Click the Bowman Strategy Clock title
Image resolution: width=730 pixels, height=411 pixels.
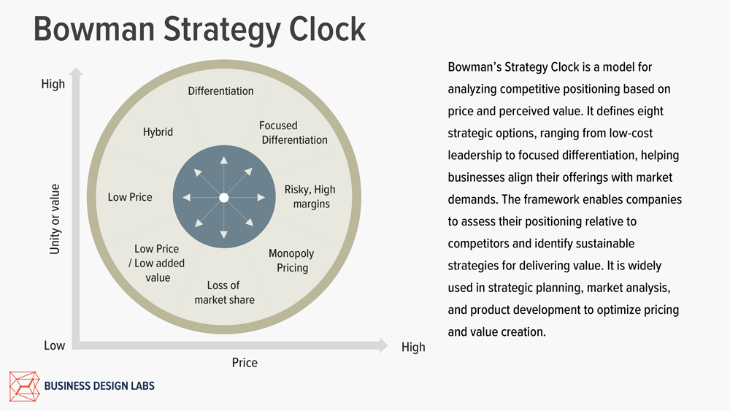pos(199,30)
